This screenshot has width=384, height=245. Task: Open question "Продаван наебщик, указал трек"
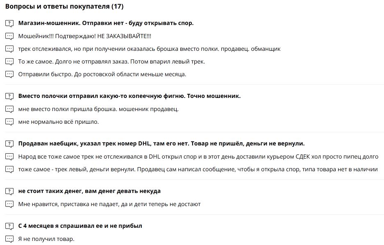click(161, 144)
